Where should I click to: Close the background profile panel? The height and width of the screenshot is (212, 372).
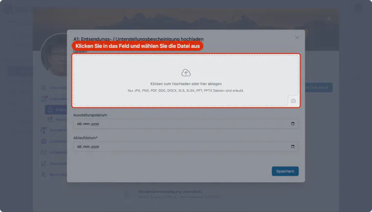coord(329,19)
